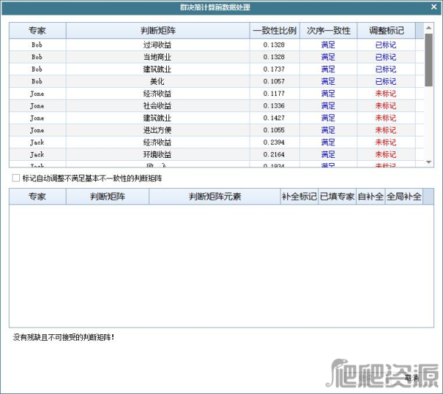Viewport: 443px width, 394px height.
Task: Click the 调整标记 column header
Action: 385,31
